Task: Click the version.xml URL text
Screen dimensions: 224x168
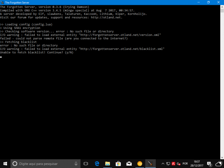Action: tap(120, 35)
